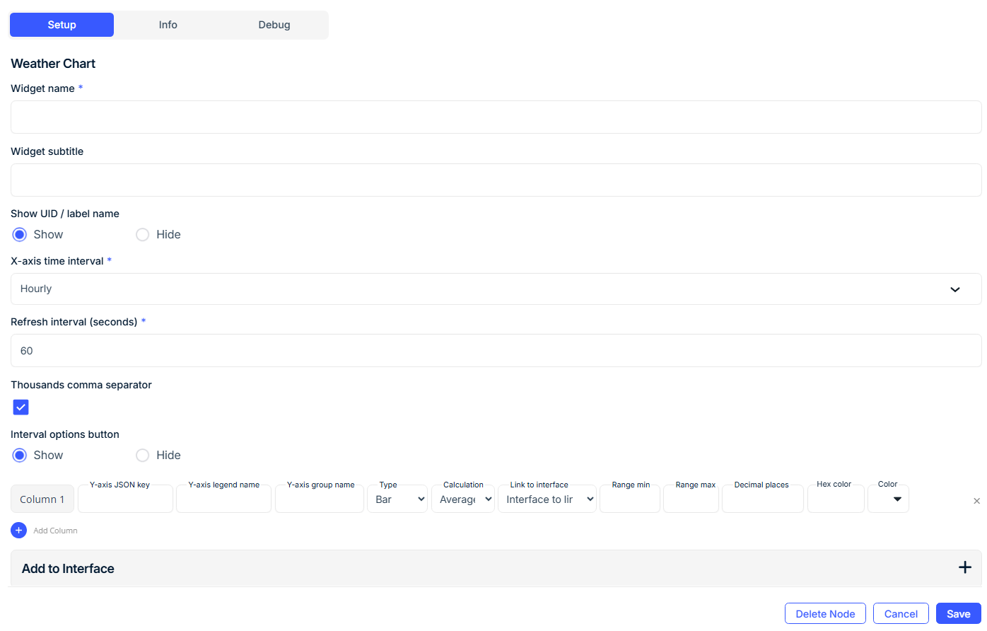Click the Range max field
The image size is (987, 631).
tap(691, 499)
